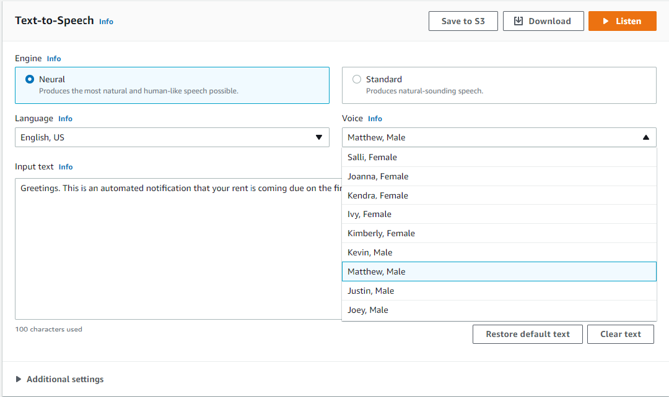Choose Joanna, Female voice option
This screenshot has height=397, width=669.
pos(499,176)
